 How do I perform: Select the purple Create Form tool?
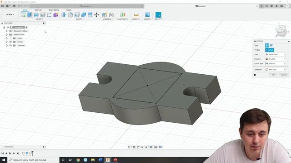[x=55, y=15]
